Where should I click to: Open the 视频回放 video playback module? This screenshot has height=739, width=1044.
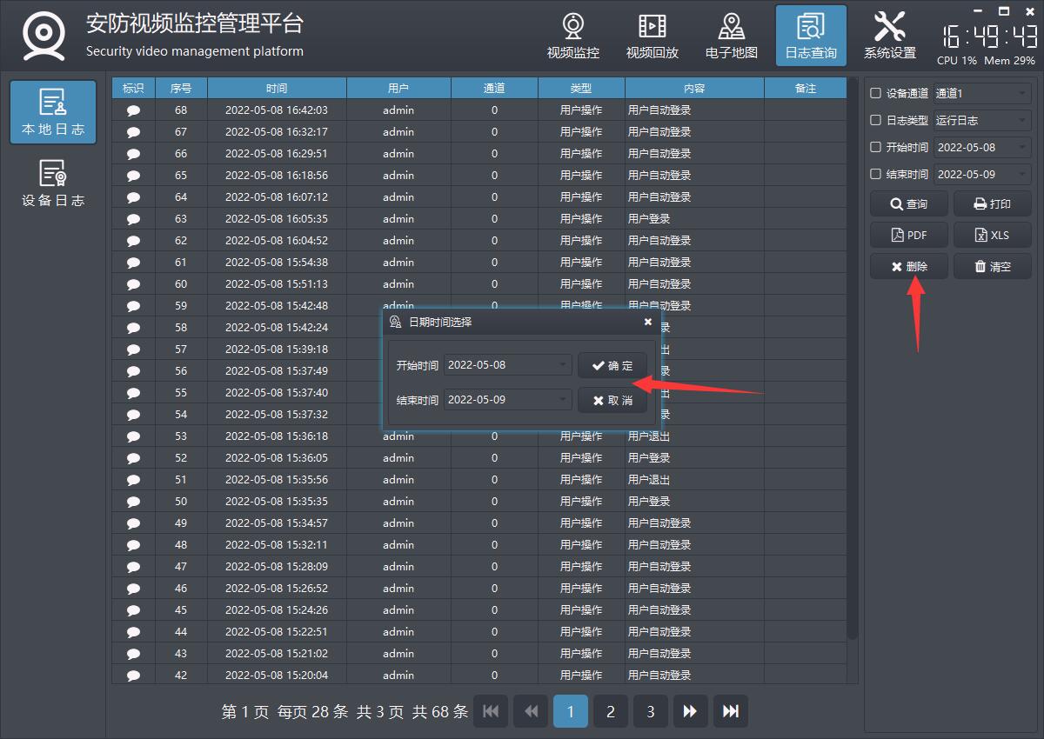tap(652, 37)
